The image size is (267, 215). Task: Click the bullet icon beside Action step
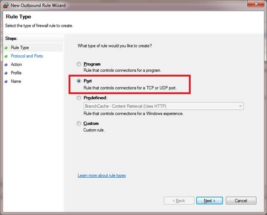tap(6, 65)
